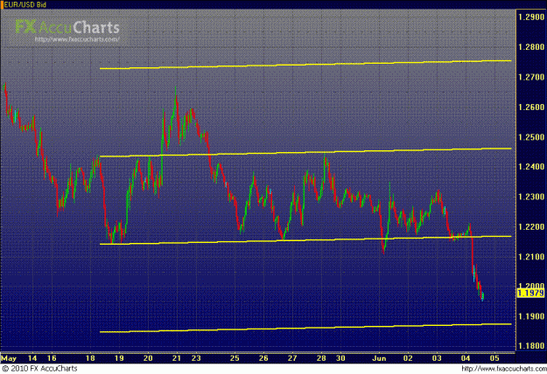Viewport: 547px width, 374px height.
Task: Select date 28 on the time axis
Action: point(321,358)
